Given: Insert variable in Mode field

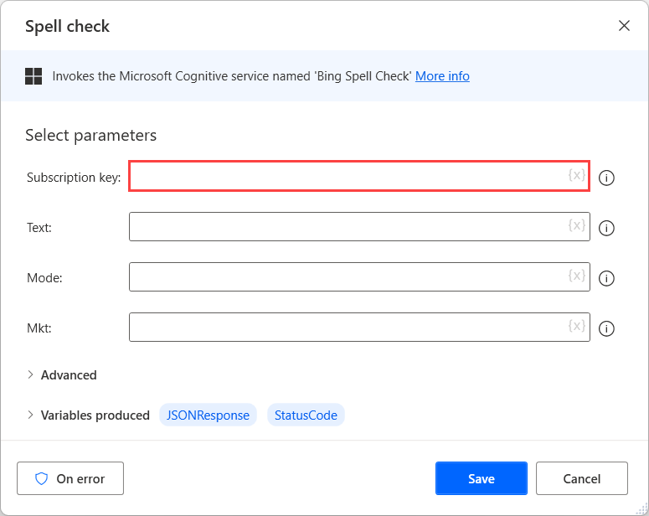Looking at the screenshot, I should tap(576, 276).
